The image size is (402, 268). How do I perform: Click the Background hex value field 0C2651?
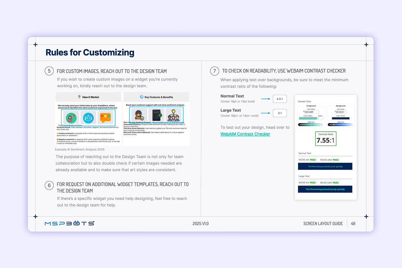click(x=341, y=112)
